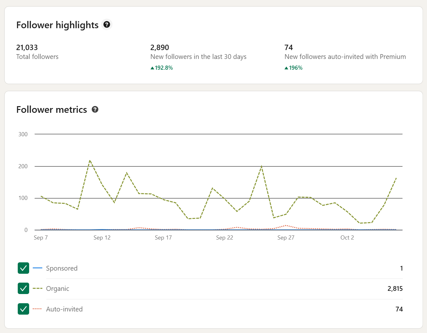Click the Auto-invited total 74 in legend
This screenshot has height=333, width=427.
point(399,309)
